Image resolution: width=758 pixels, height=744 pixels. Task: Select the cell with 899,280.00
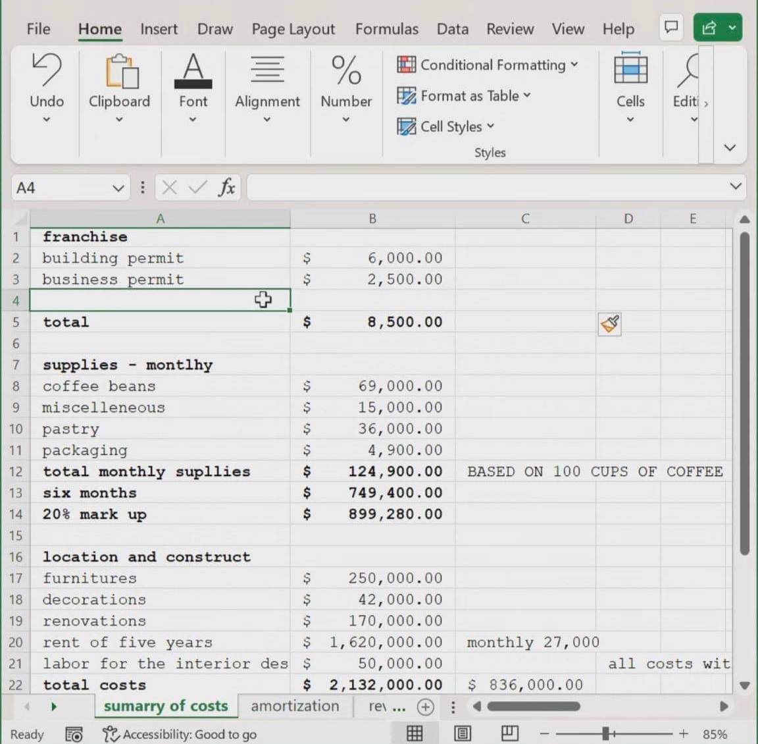click(x=372, y=514)
